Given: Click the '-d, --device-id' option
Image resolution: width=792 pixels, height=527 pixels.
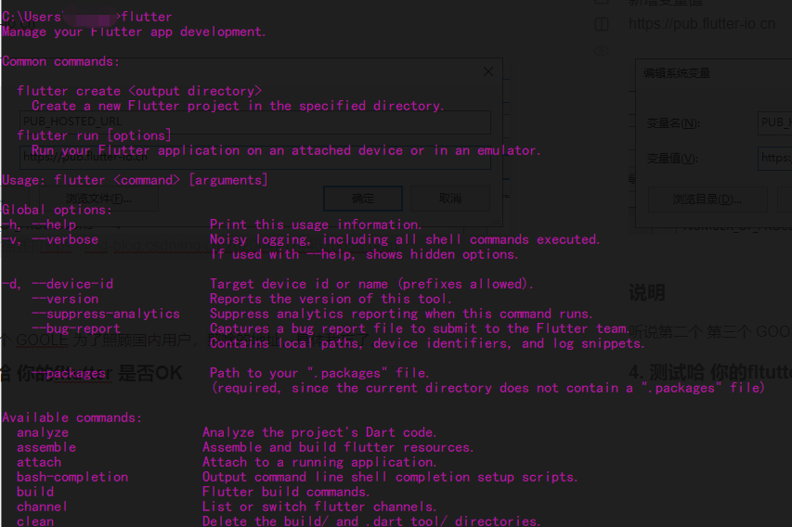Looking at the screenshot, I should [x=58, y=284].
